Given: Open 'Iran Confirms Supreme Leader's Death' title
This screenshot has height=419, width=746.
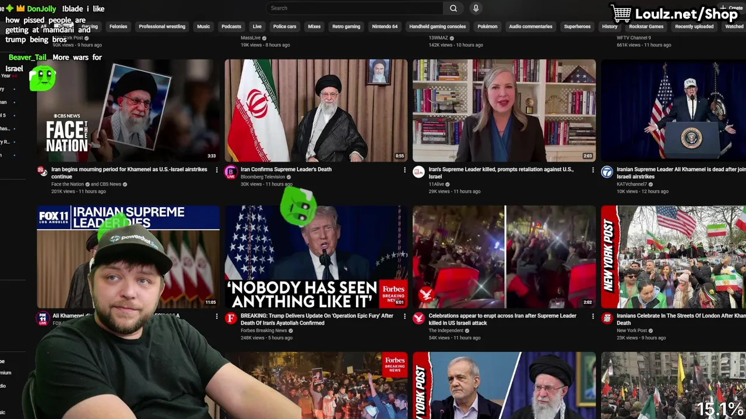Looking at the screenshot, I should tap(286, 169).
